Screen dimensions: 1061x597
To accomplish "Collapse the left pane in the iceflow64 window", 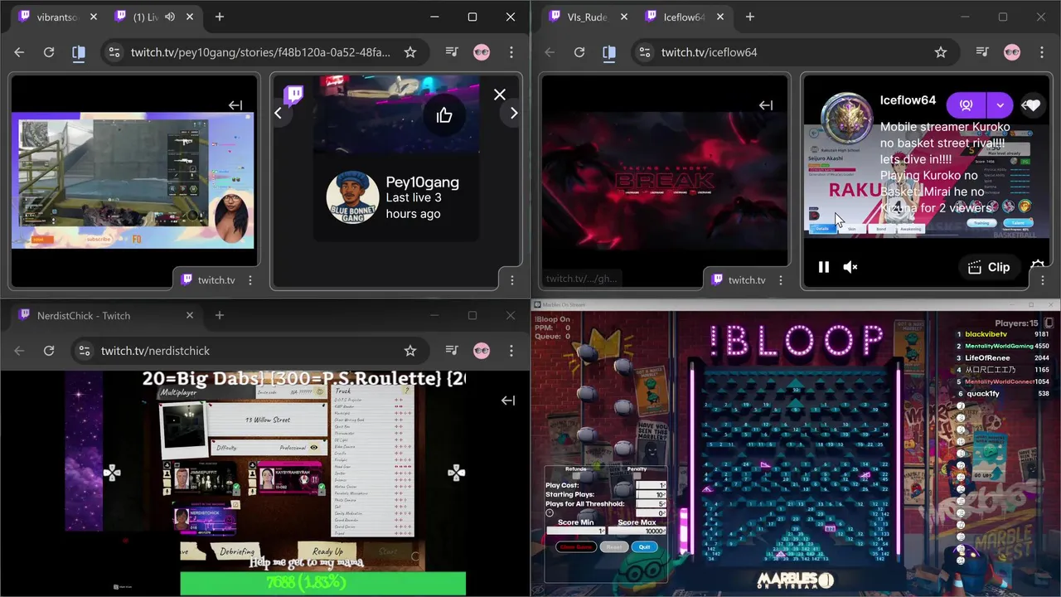I will coord(766,105).
